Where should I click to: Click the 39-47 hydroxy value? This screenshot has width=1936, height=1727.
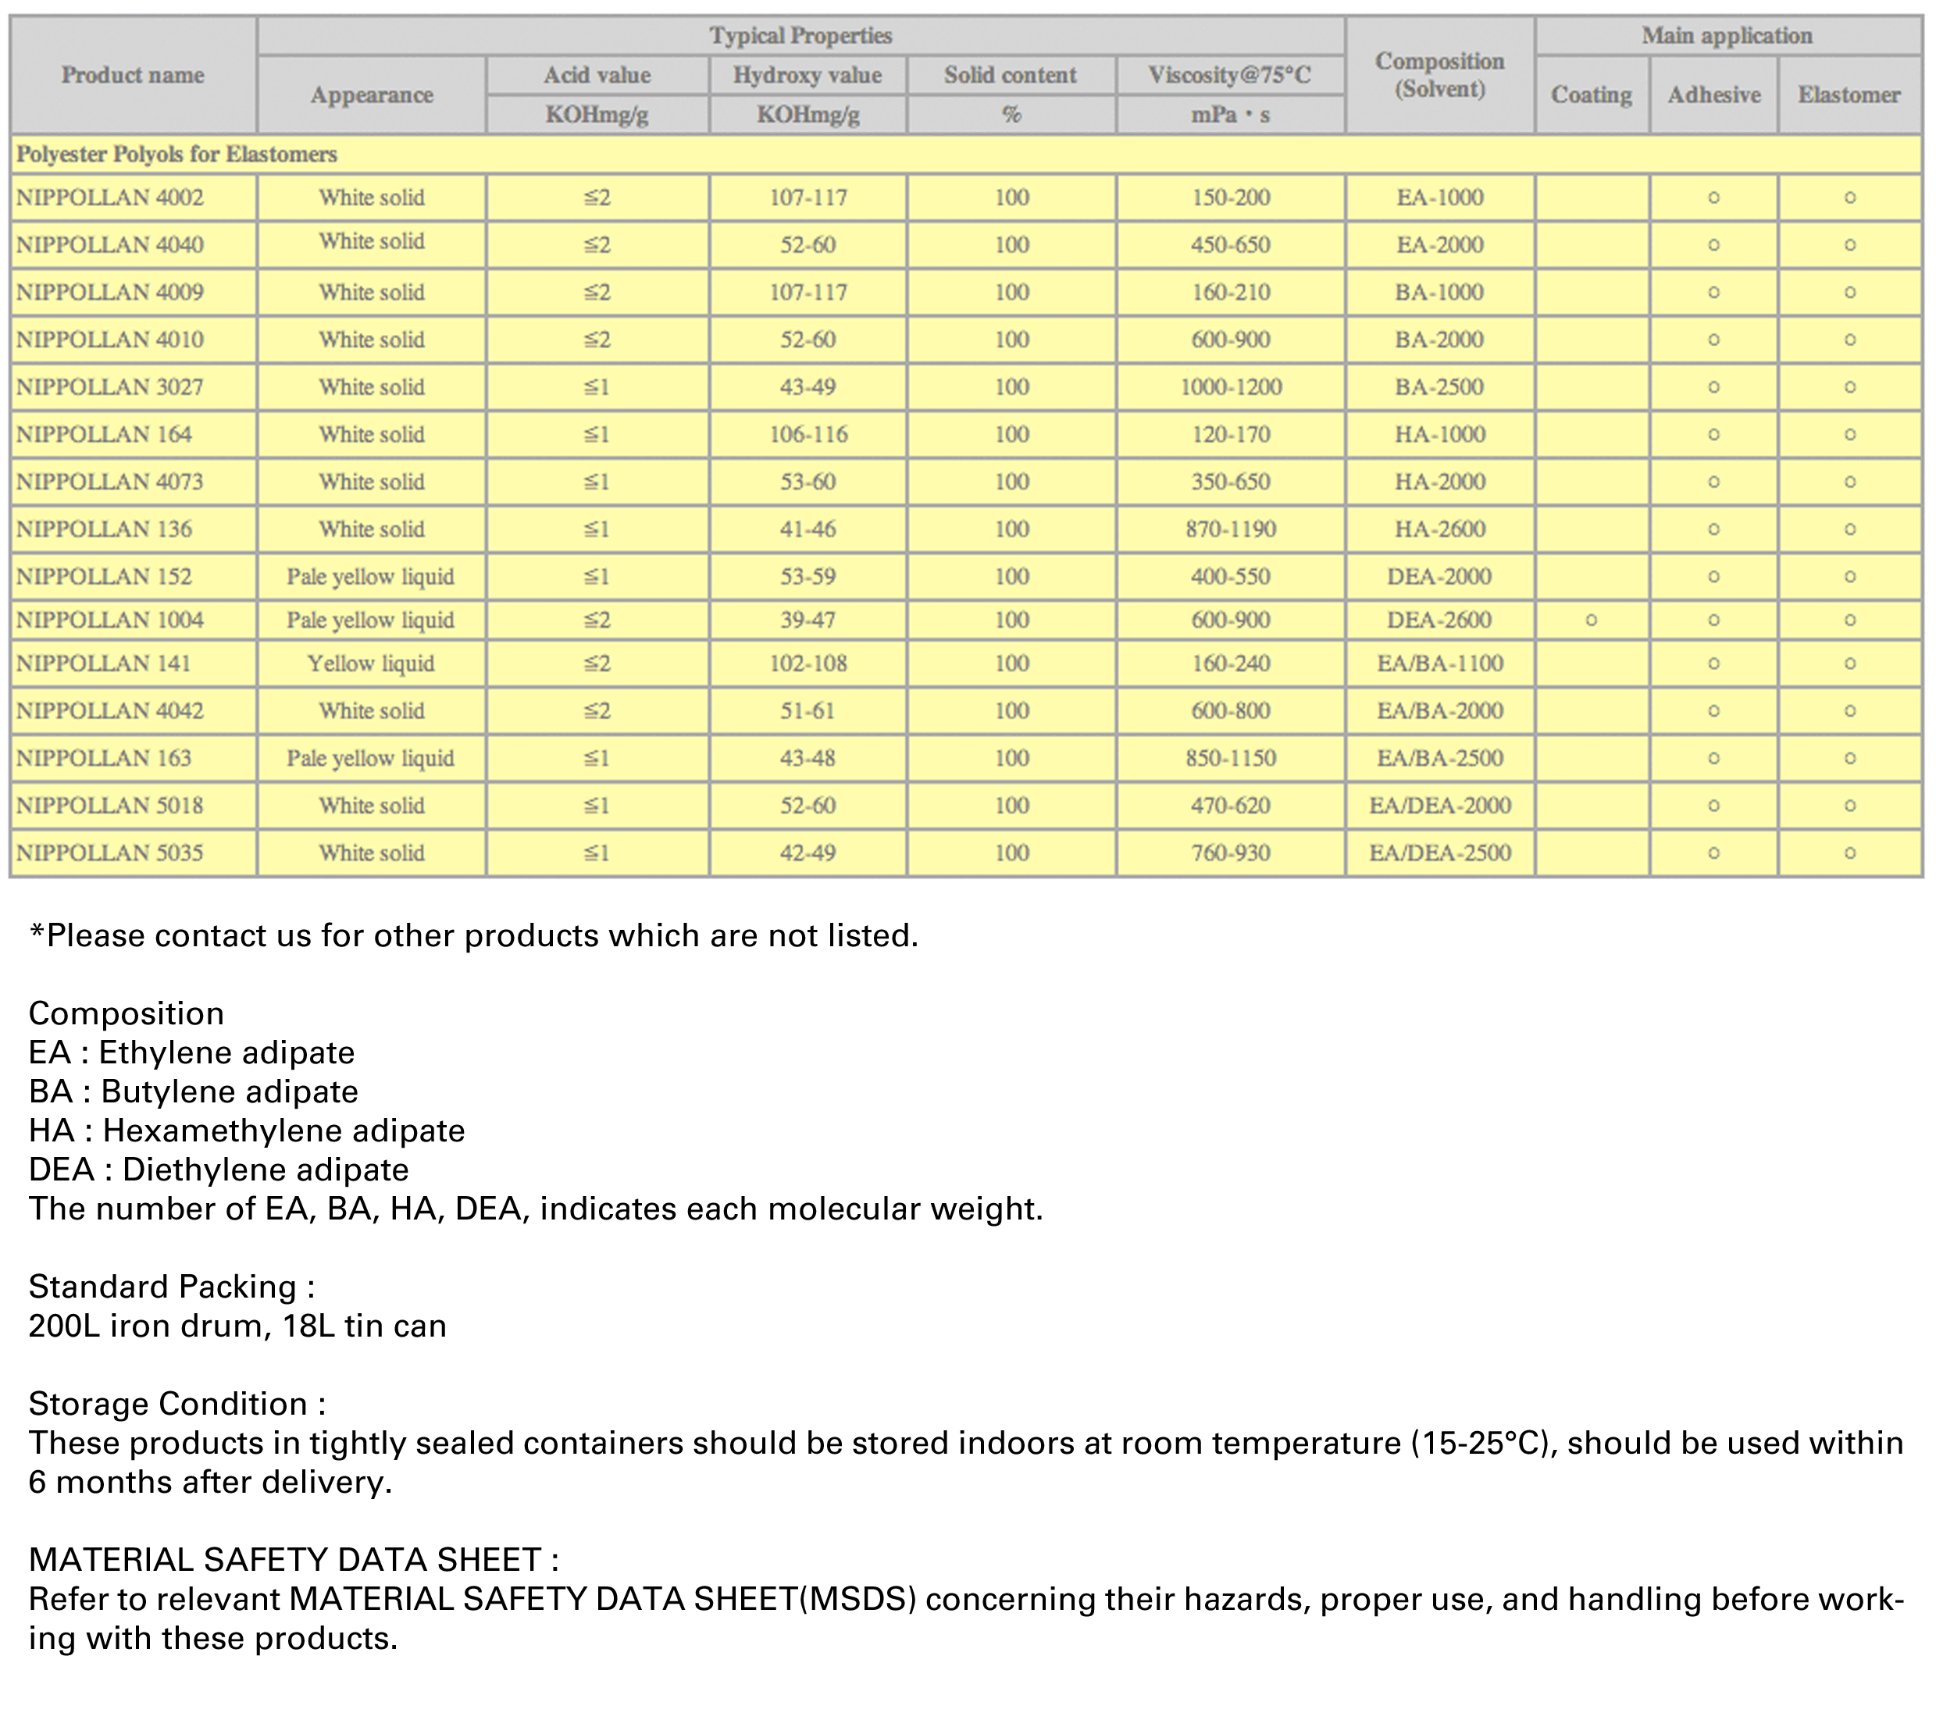pyautogui.click(x=808, y=620)
